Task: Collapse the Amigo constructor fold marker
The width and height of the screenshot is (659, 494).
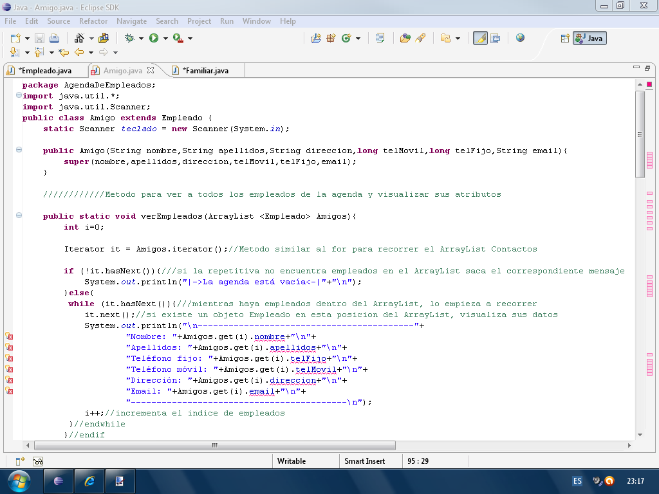Action: pos(19,149)
